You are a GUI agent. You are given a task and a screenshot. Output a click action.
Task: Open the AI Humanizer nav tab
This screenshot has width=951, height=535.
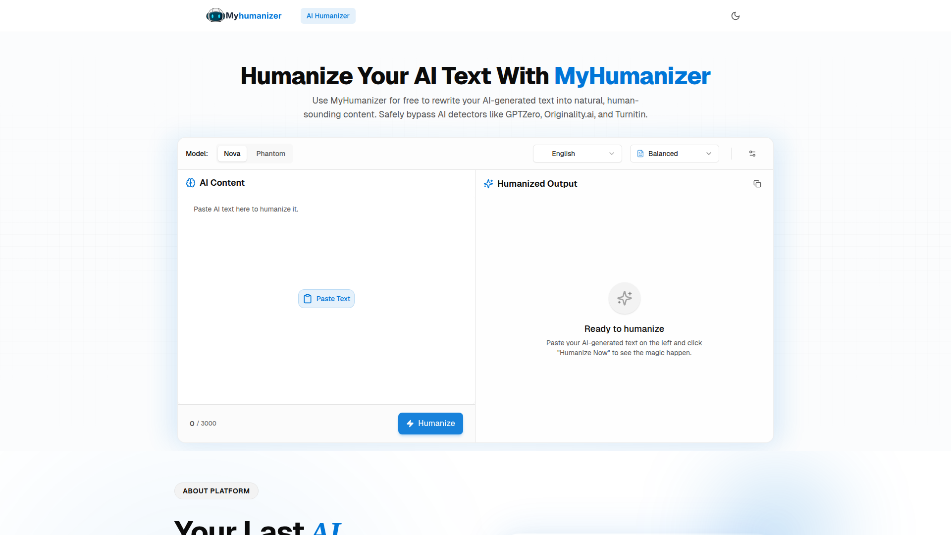pos(327,16)
